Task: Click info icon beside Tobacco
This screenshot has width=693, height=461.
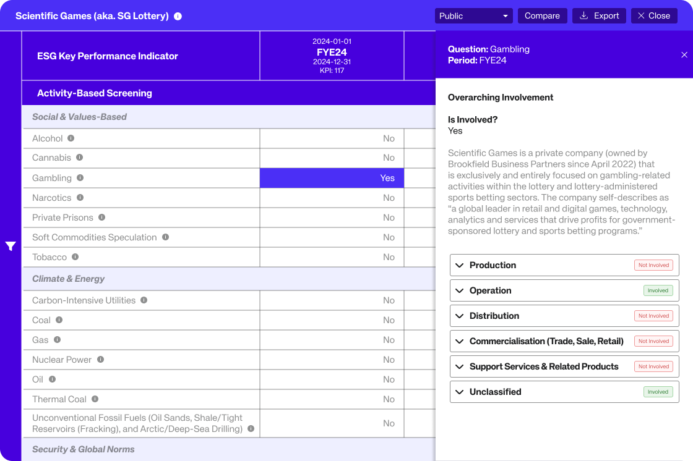Action: pyautogui.click(x=75, y=256)
